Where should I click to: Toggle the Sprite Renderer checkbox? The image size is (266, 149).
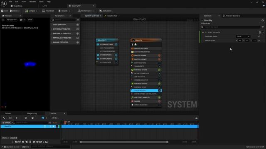160,105
